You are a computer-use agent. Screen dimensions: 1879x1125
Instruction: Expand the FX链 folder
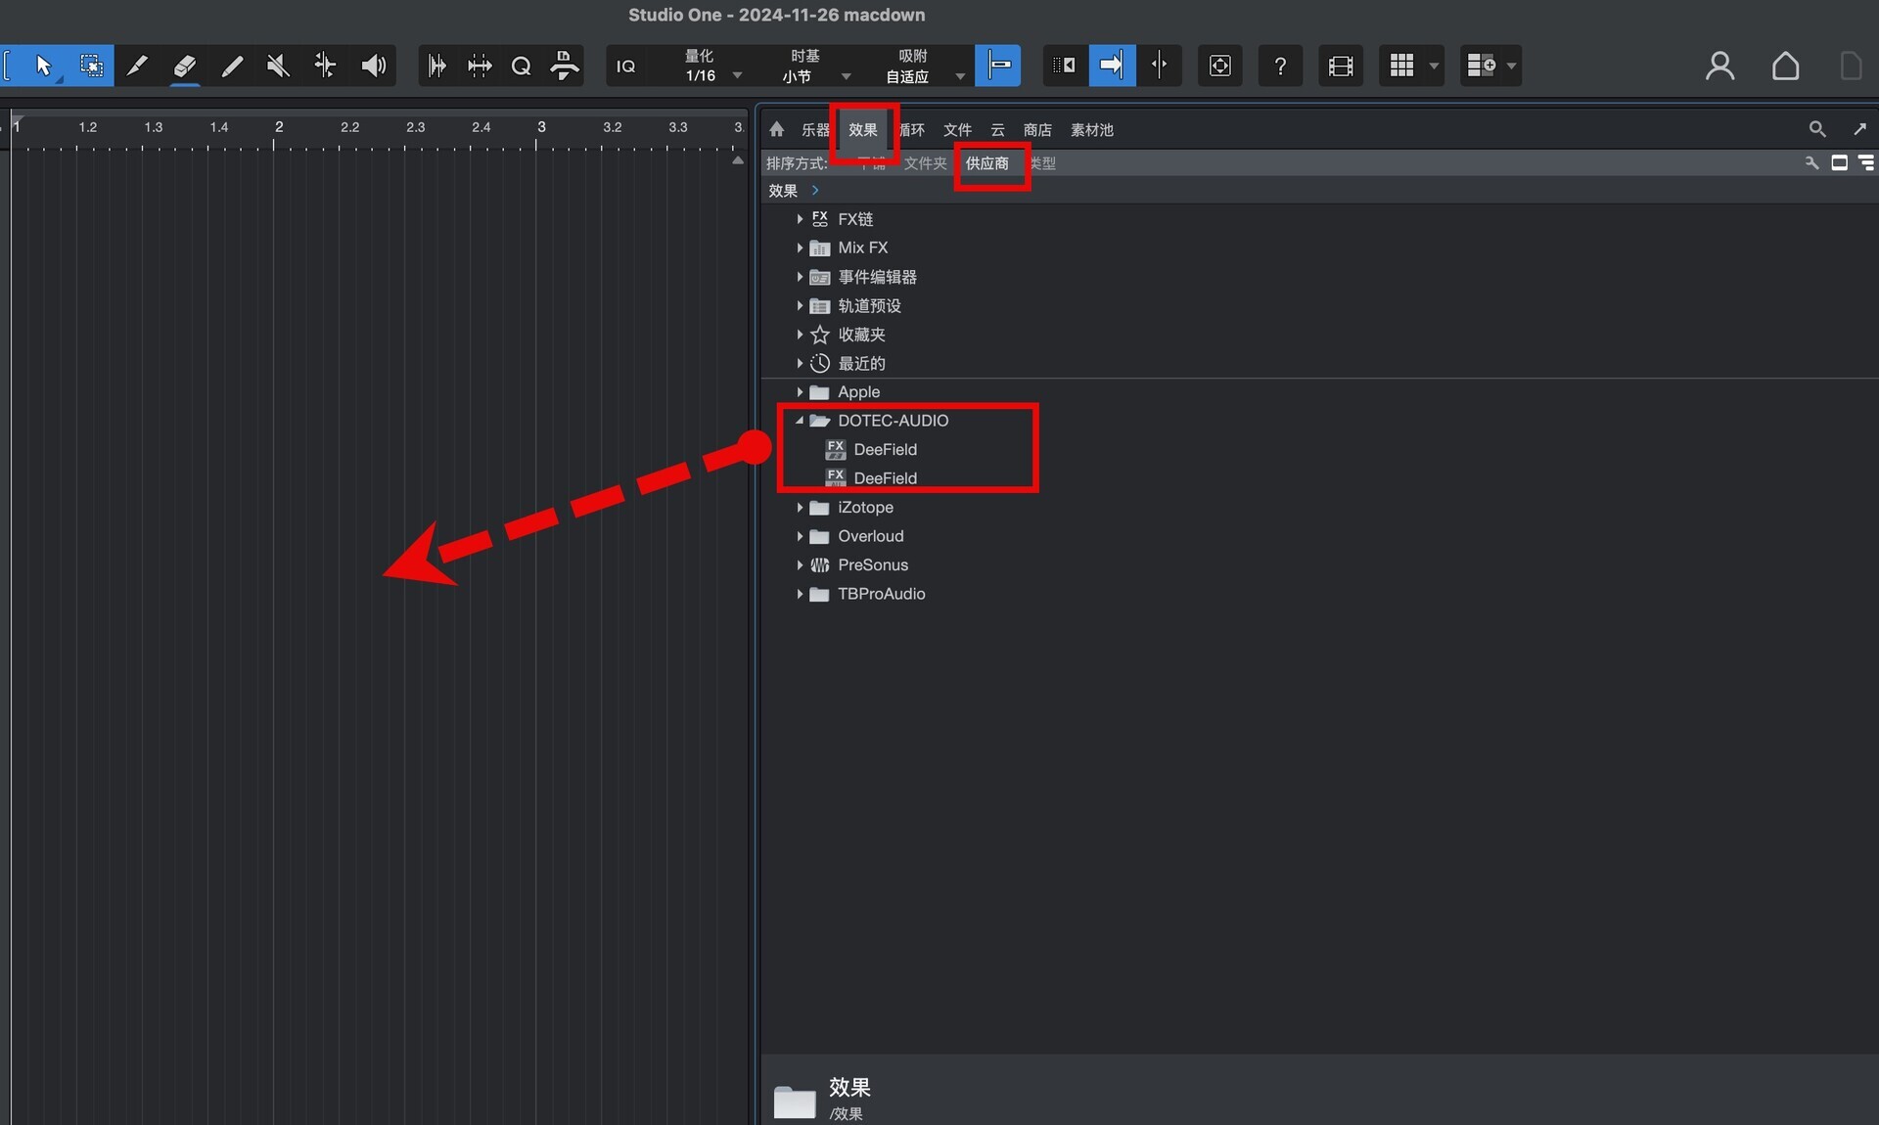800,219
